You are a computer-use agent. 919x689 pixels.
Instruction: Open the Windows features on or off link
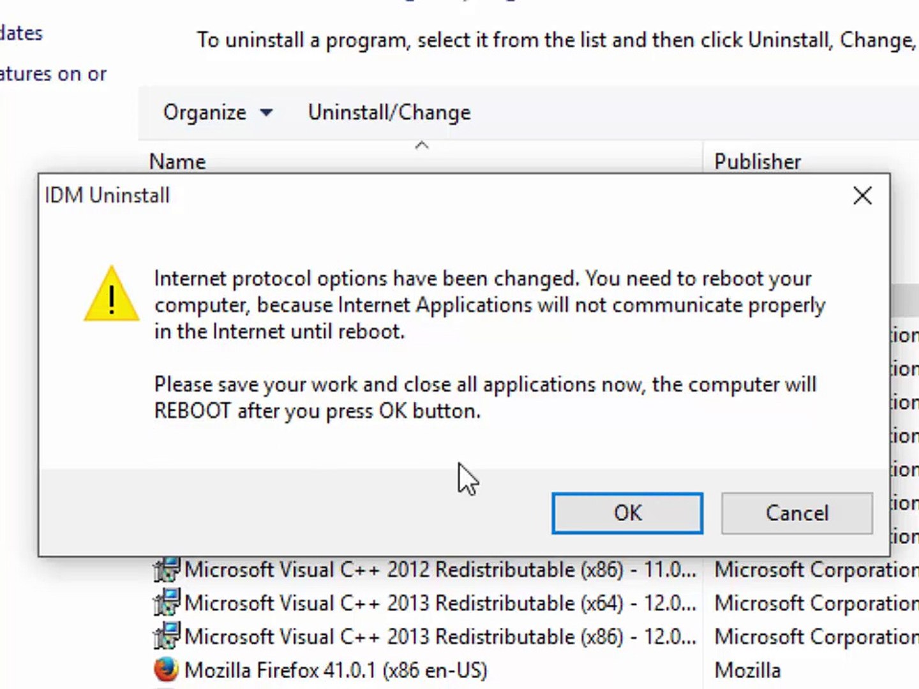tap(53, 74)
